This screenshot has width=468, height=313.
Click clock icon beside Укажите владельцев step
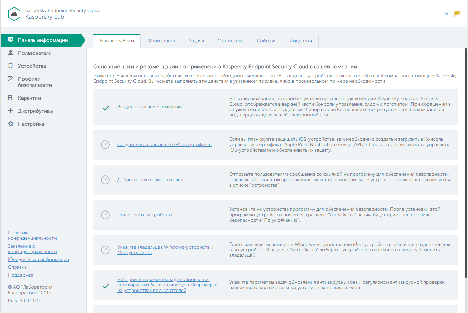pyautogui.click(x=105, y=250)
